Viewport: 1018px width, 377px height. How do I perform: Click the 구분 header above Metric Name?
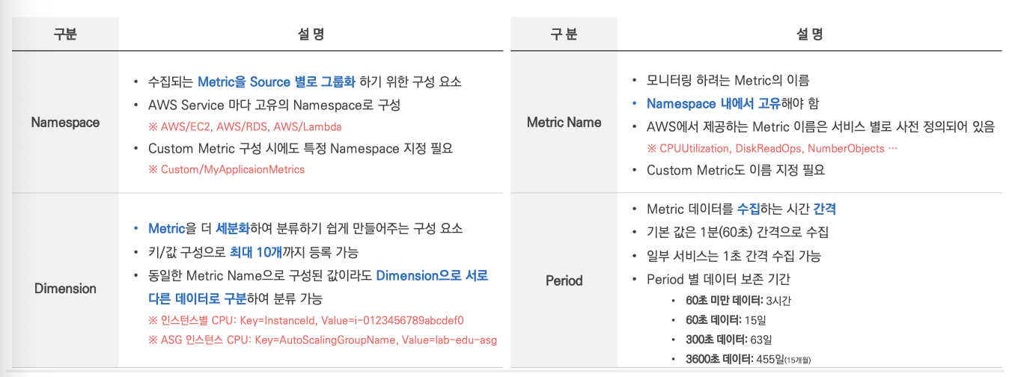pyautogui.click(x=564, y=34)
